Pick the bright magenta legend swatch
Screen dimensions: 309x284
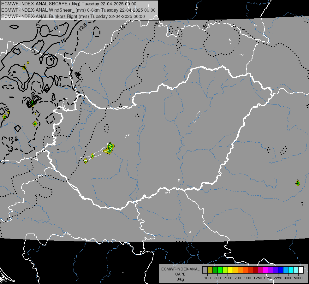(x=266, y=270)
